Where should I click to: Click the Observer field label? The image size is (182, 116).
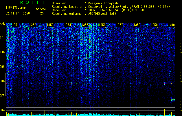coord(59,3)
